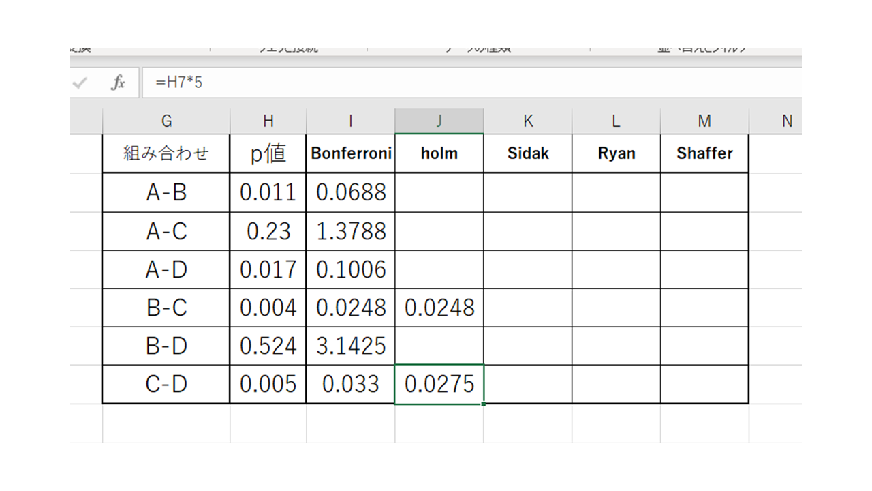Screen dimensions: 872x491
Task: Click the Enter checkmark in the formula bar
Action: (x=80, y=83)
